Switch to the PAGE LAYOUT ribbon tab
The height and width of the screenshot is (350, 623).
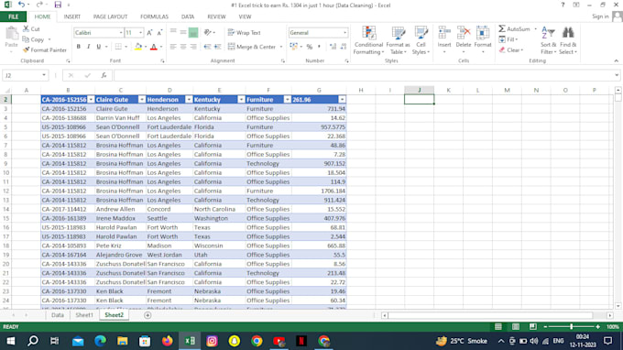[x=110, y=16]
